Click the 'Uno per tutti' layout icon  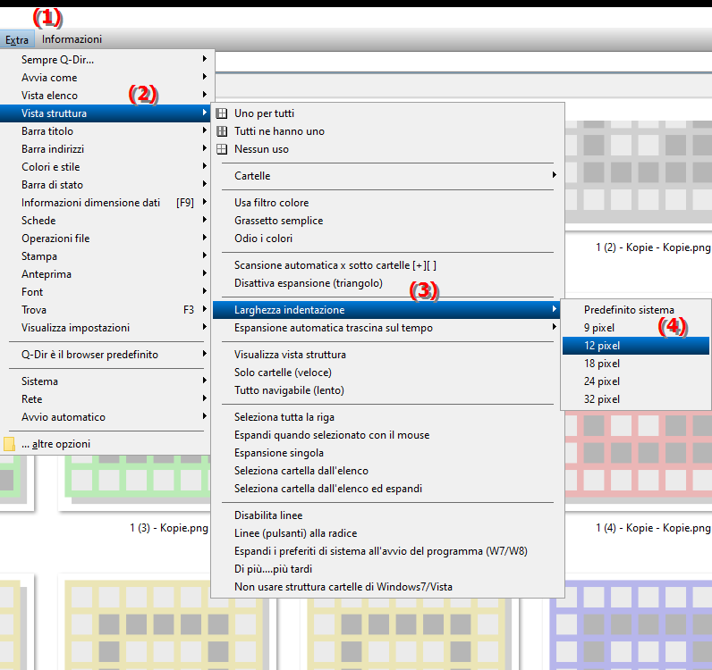click(x=222, y=113)
